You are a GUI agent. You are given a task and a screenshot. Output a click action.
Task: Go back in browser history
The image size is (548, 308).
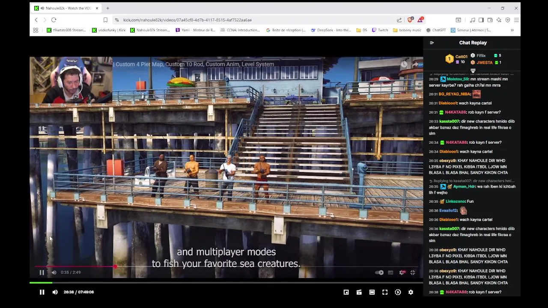pos(36,20)
